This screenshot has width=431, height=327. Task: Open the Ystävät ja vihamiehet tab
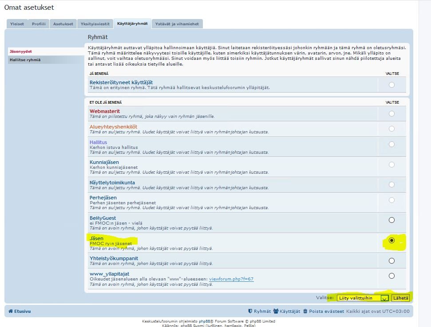point(177,24)
